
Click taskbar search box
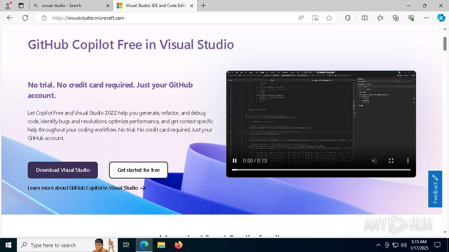click(x=67, y=245)
